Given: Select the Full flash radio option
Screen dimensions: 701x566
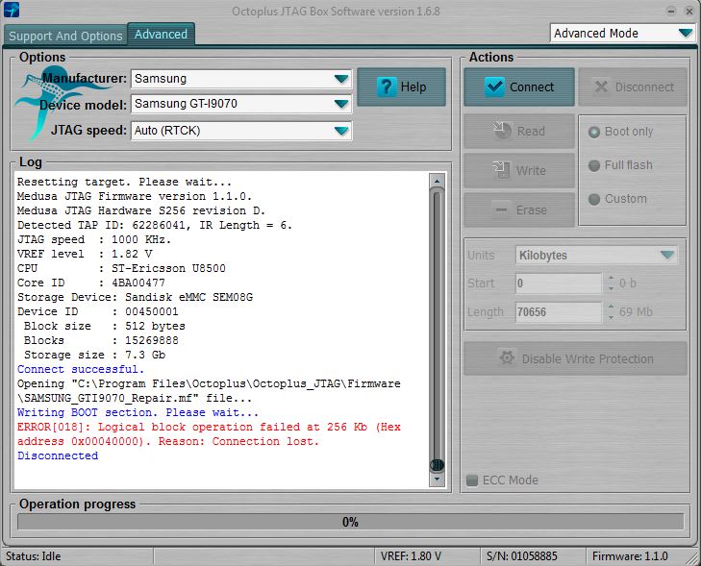Looking at the screenshot, I should tap(593, 165).
